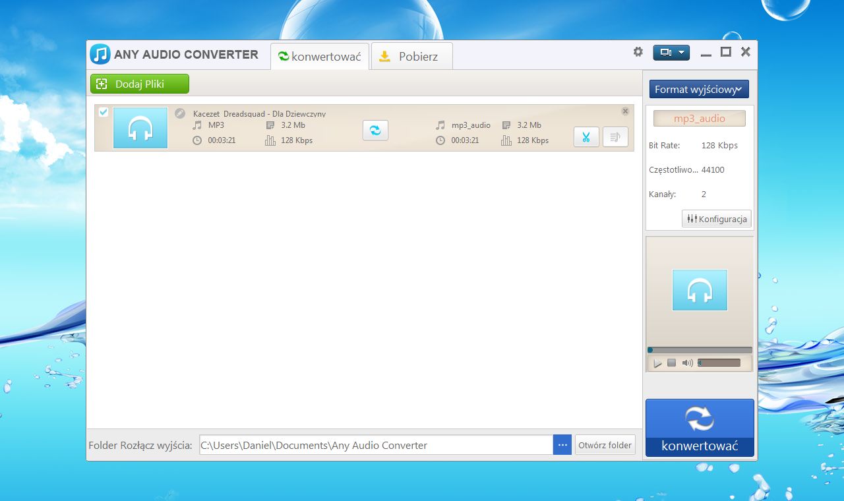
Task: Click the output format mp3_audio label in row
Action: (471, 125)
